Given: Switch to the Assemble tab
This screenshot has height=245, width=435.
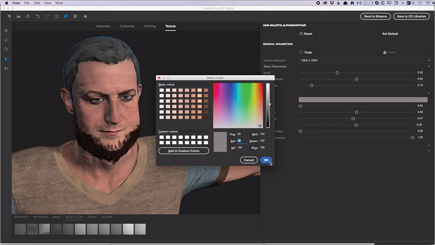Looking at the screenshot, I should click(x=103, y=26).
